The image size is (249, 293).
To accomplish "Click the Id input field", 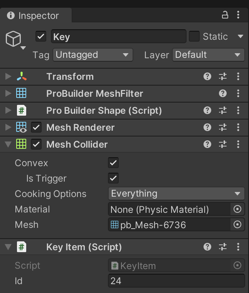I will pyautogui.click(x=176, y=281).
